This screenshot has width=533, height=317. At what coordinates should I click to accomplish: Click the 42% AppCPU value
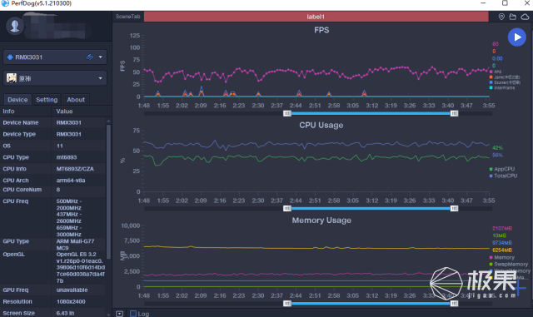[497, 148]
